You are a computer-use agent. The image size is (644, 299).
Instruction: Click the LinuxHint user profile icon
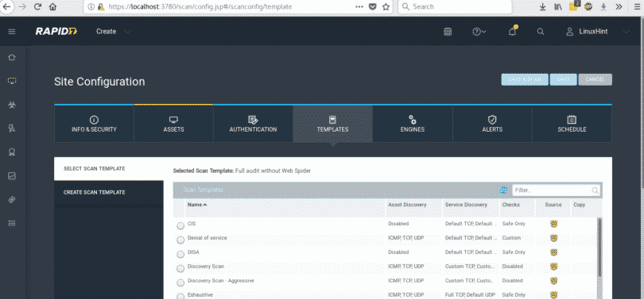point(569,32)
